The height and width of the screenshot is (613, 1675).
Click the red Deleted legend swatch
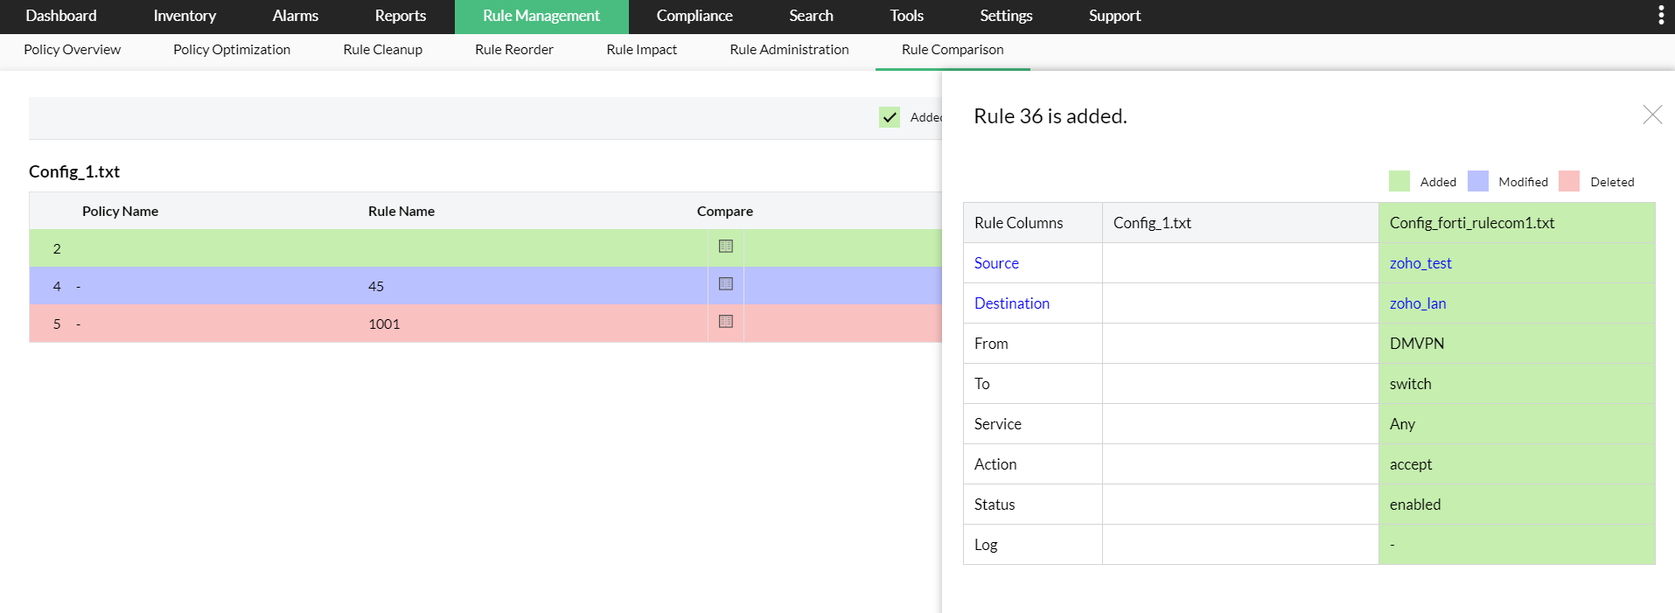[x=1568, y=181]
